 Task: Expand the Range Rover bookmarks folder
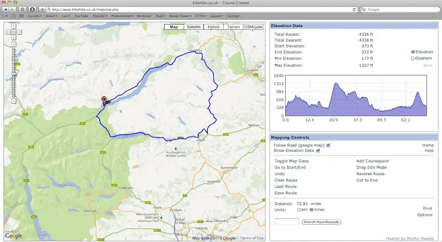click(181, 16)
